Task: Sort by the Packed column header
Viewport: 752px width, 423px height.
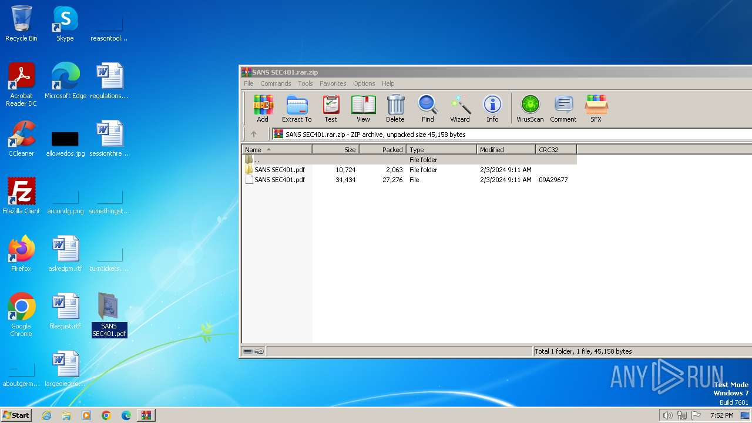Action: tap(382, 150)
